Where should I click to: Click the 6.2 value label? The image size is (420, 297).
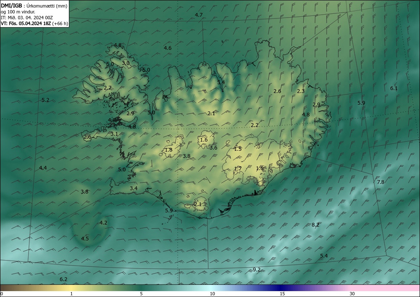click(63, 279)
